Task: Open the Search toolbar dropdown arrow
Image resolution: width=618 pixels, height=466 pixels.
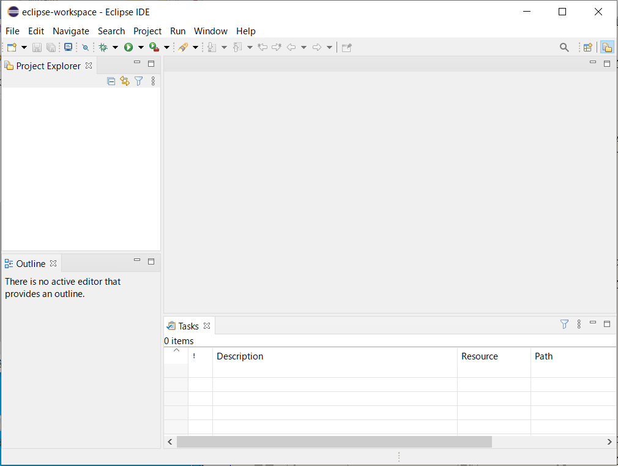Action: (195, 47)
